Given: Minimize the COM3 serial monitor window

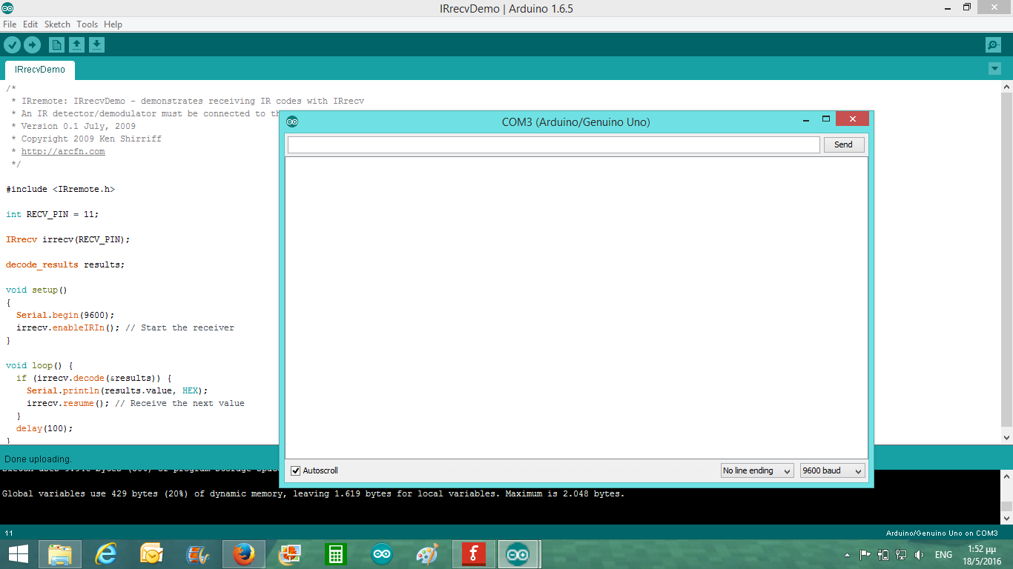Looking at the screenshot, I should coord(806,119).
